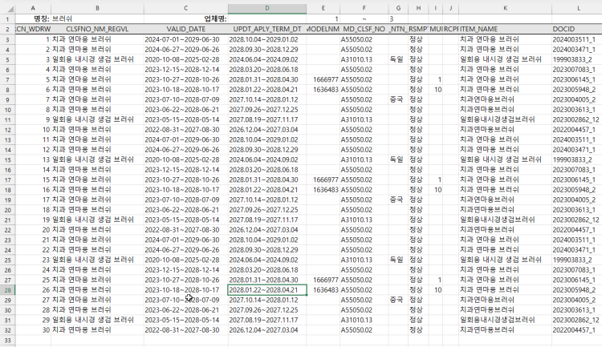Select column B header

pos(97,8)
